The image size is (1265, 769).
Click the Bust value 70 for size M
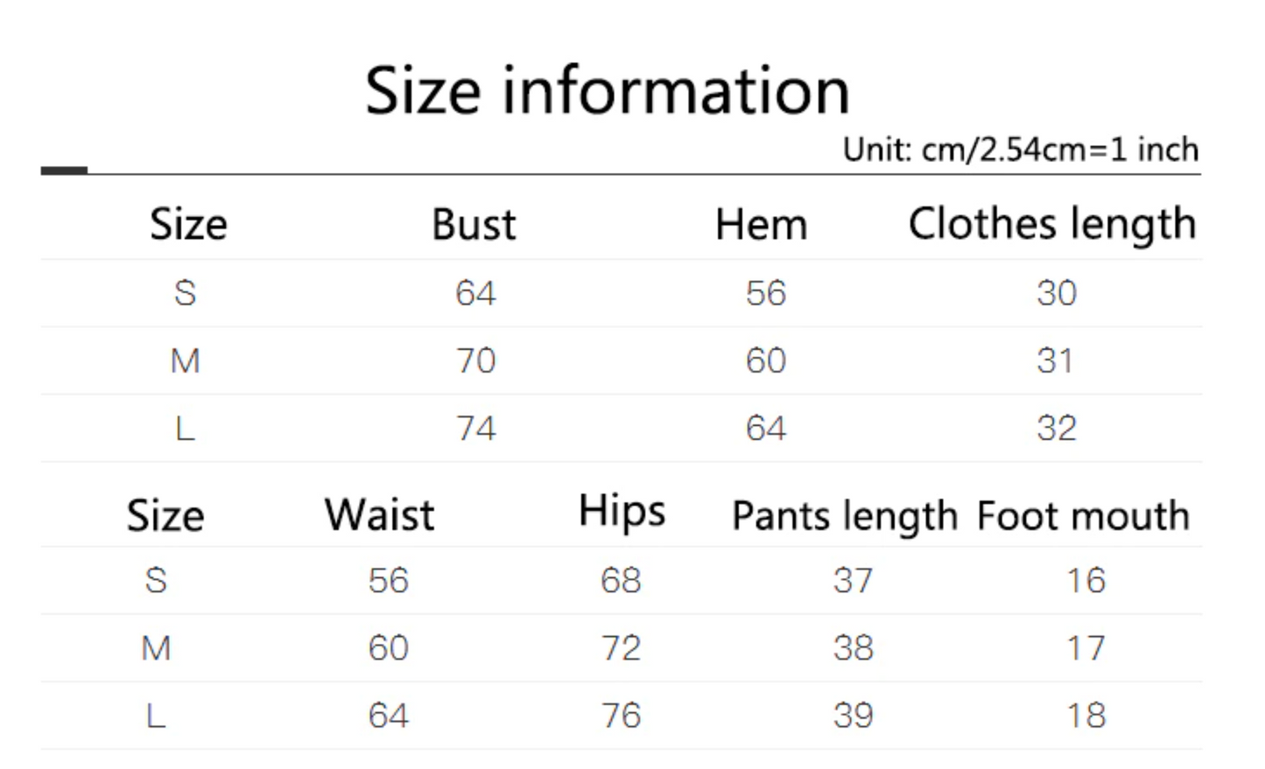(x=475, y=360)
